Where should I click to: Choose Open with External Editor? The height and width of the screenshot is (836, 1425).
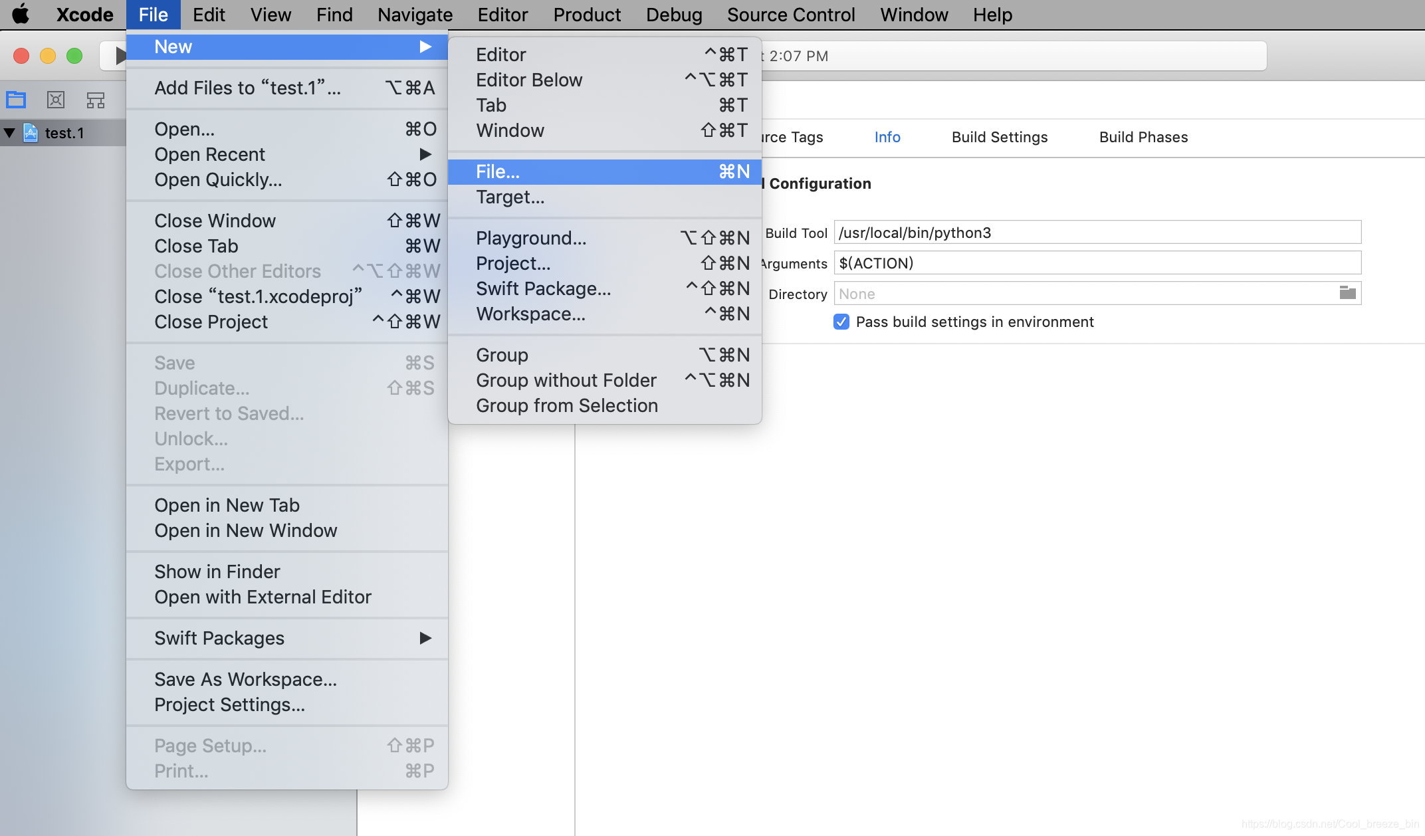pyautogui.click(x=287, y=597)
